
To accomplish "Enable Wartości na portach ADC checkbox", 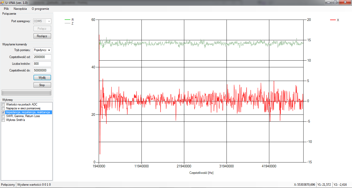I will pos(3,104).
